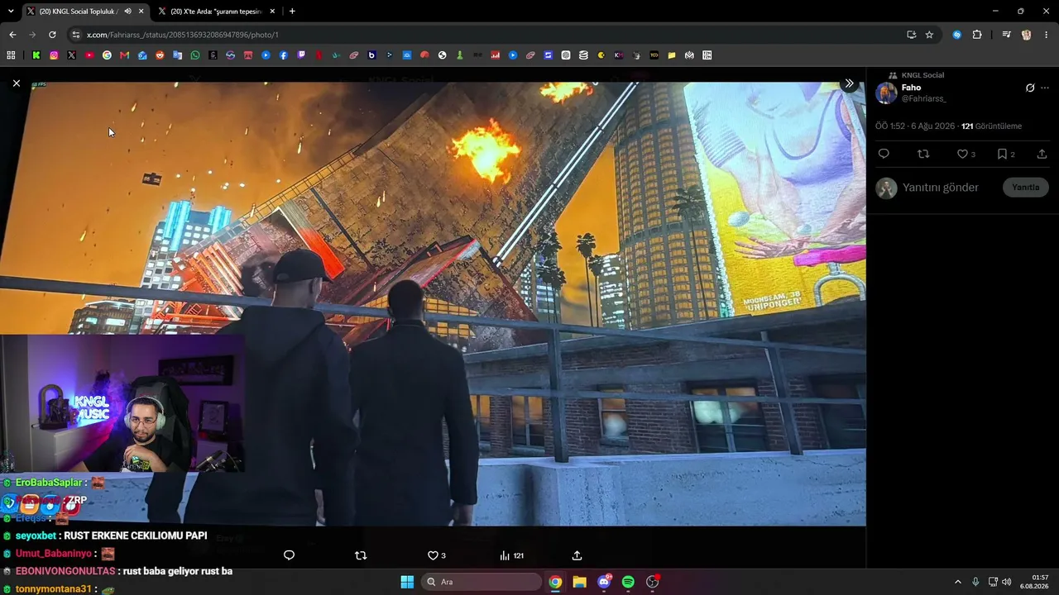Reply using the icon below the photo
The width and height of the screenshot is (1059, 595).
coord(289,555)
